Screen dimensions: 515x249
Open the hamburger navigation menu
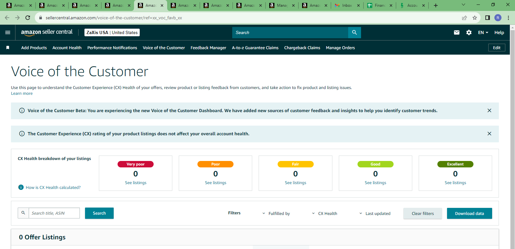click(x=8, y=32)
